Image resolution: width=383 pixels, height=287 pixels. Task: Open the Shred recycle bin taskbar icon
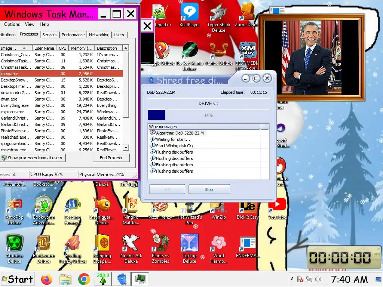[x=122, y=279]
